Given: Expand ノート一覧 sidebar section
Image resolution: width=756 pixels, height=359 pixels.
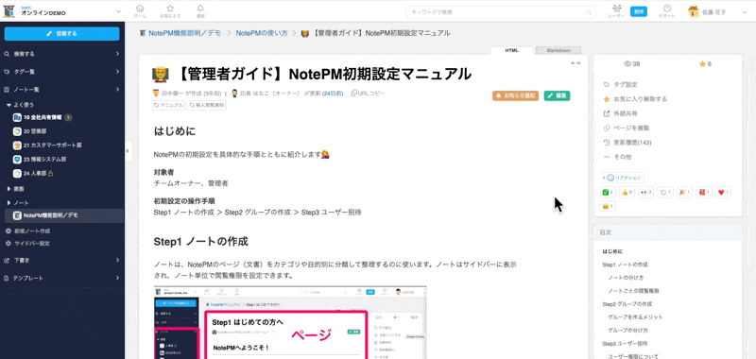Looking at the screenshot, I should click(x=61, y=90).
